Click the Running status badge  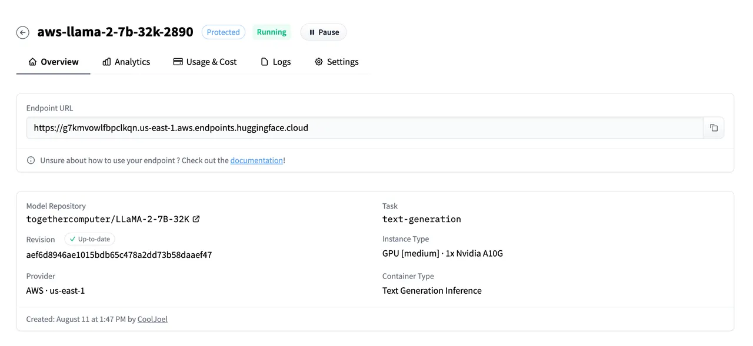pos(271,32)
